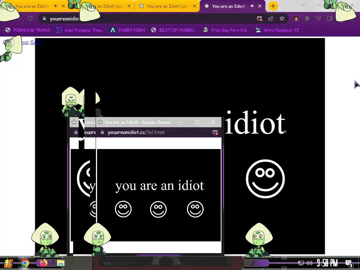
Task: Click the blocked pop-up icon in main address bar
Action: coord(260,19)
